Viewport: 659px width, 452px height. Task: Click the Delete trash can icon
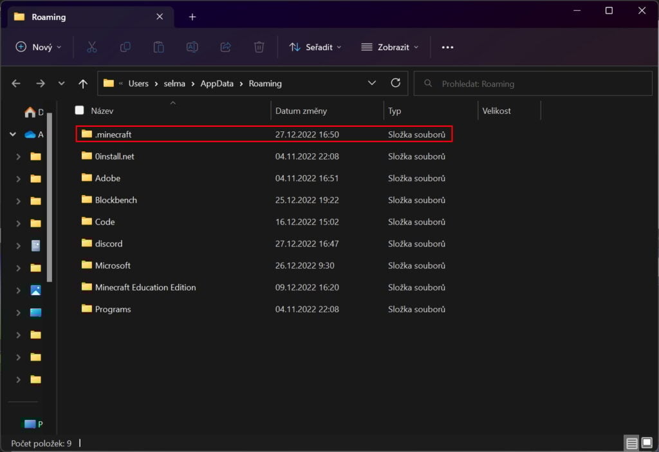(259, 47)
